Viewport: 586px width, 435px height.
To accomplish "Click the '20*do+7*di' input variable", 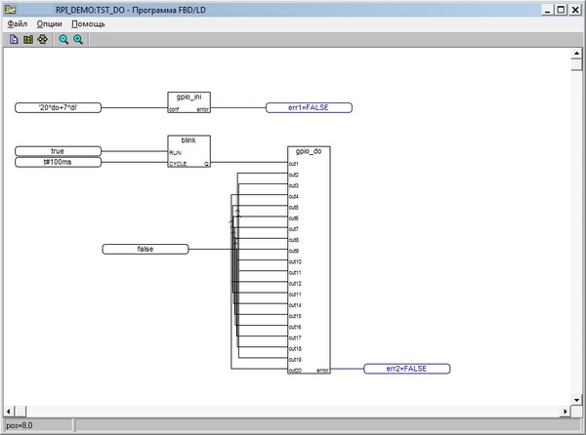I will tap(59, 108).
